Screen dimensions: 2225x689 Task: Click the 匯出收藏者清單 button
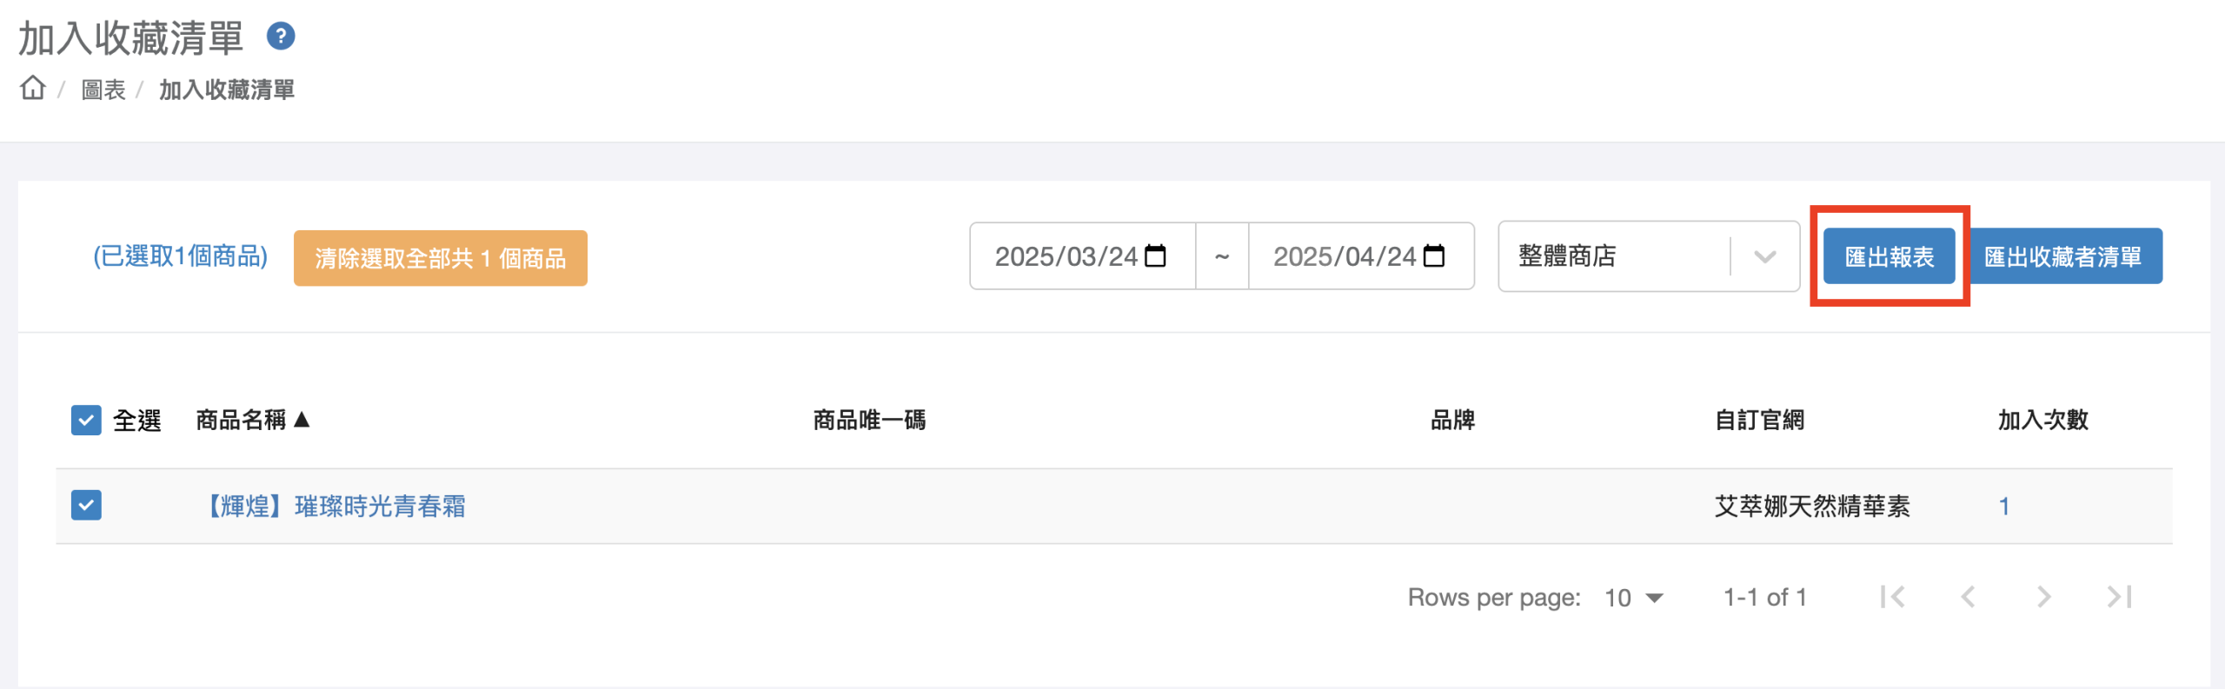tap(2063, 256)
